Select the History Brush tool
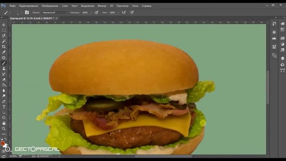286x161 pixels. (x=4, y=74)
